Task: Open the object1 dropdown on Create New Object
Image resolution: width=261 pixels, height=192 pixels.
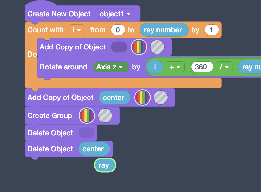Action: (115, 14)
